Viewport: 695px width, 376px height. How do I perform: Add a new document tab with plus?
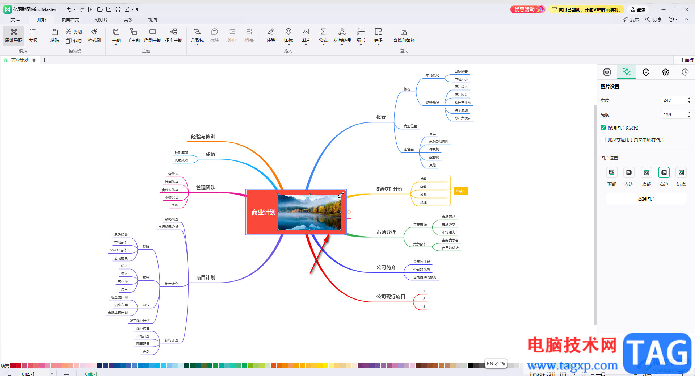point(45,60)
